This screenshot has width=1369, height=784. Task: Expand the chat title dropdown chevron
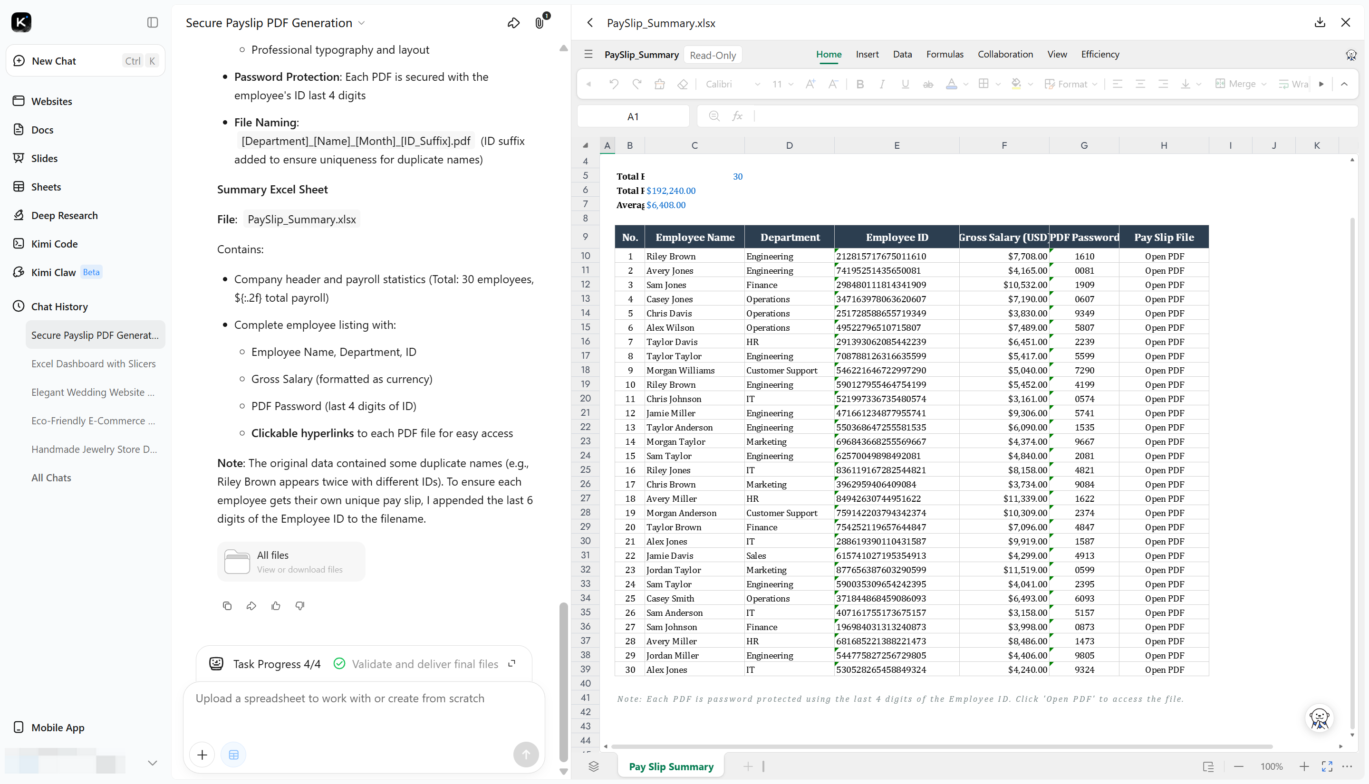tap(362, 23)
